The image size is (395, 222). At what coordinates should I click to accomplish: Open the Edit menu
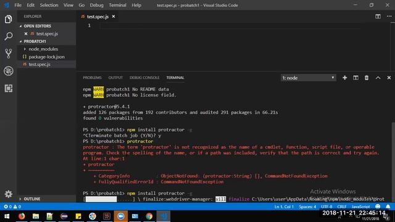[x=30, y=5]
